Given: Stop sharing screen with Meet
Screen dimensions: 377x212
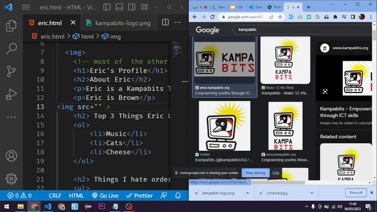Looking at the screenshot, I should (255, 173).
